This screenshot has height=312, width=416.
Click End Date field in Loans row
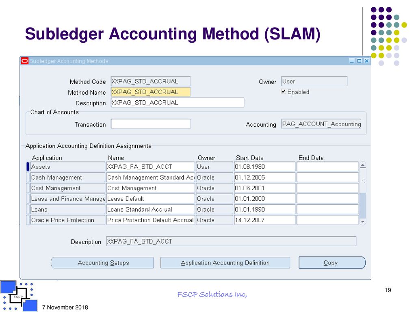tap(328, 209)
